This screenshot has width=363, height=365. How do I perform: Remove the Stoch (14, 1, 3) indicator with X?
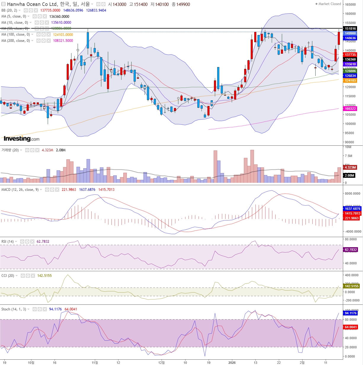(x=44, y=309)
